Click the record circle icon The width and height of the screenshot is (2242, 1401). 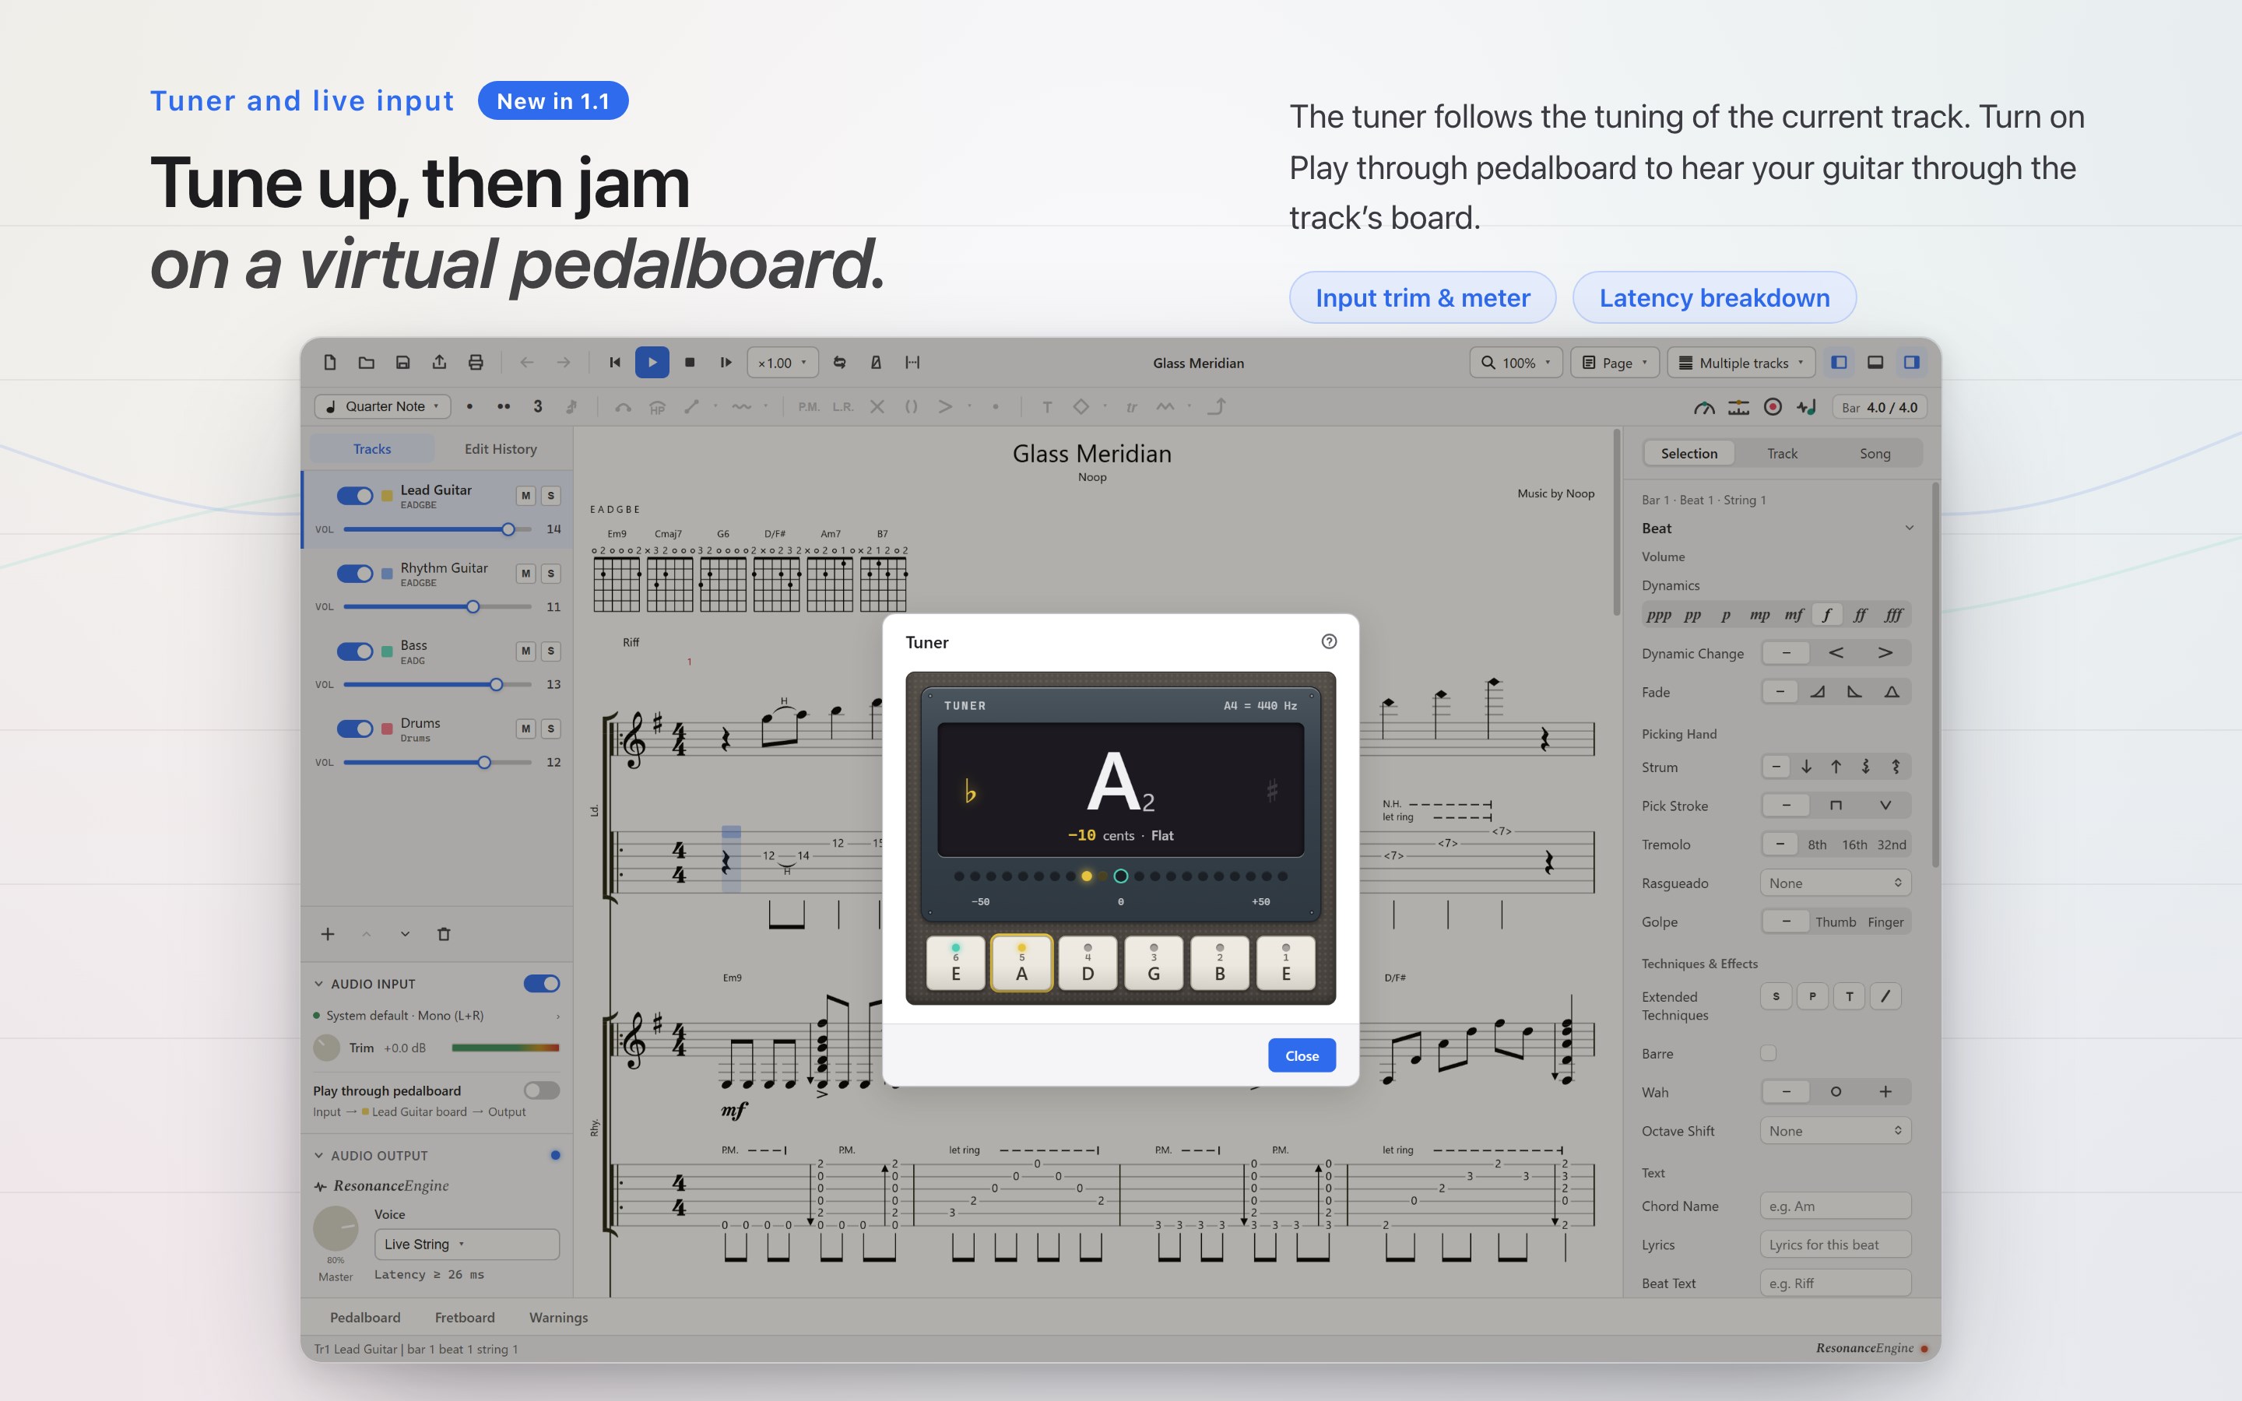[1773, 407]
